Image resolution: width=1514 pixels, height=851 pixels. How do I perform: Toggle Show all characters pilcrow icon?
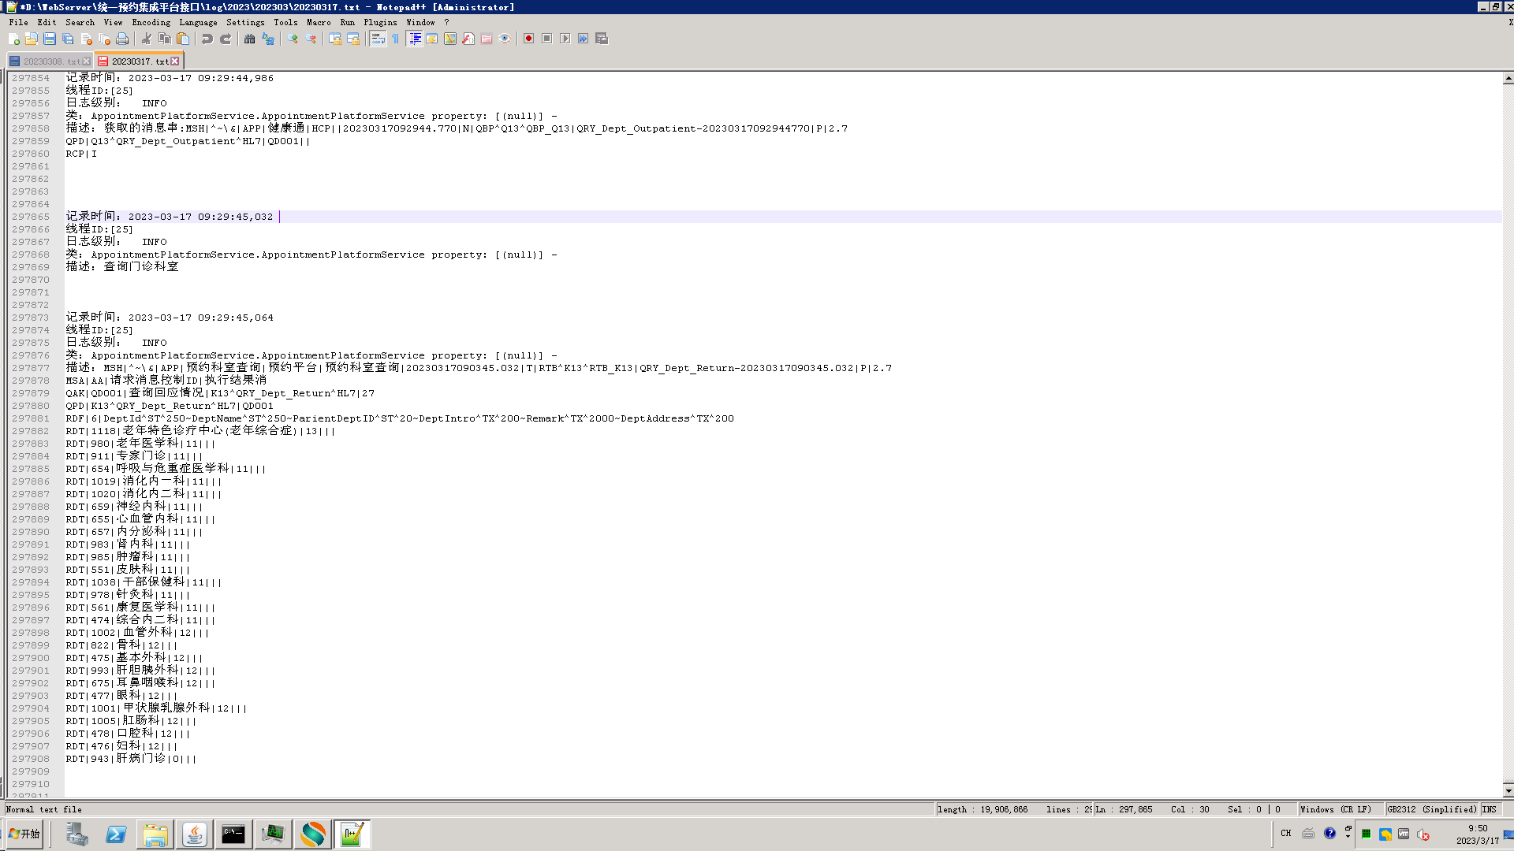pos(396,39)
